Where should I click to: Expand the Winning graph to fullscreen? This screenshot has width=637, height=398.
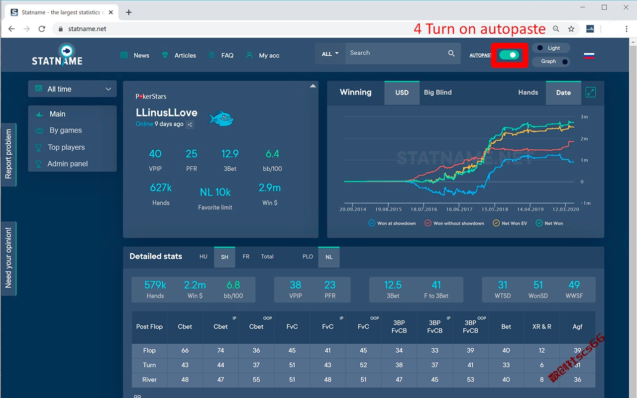click(x=590, y=92)
